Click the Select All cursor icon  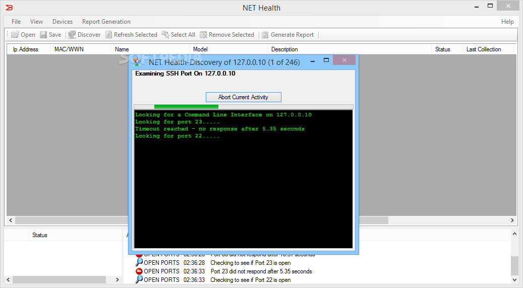[165, 35]
